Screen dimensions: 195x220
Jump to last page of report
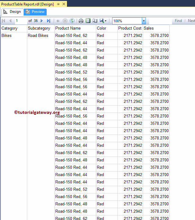tap(49, 21)
